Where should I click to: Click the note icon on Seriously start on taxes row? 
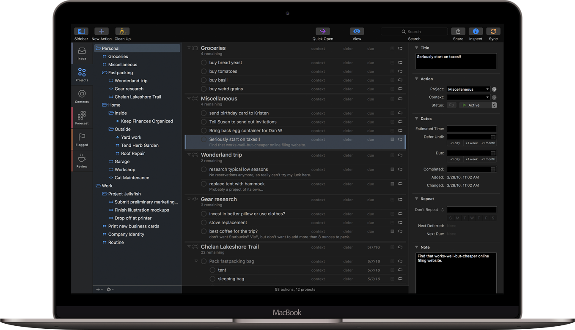(x=392, y=139)
